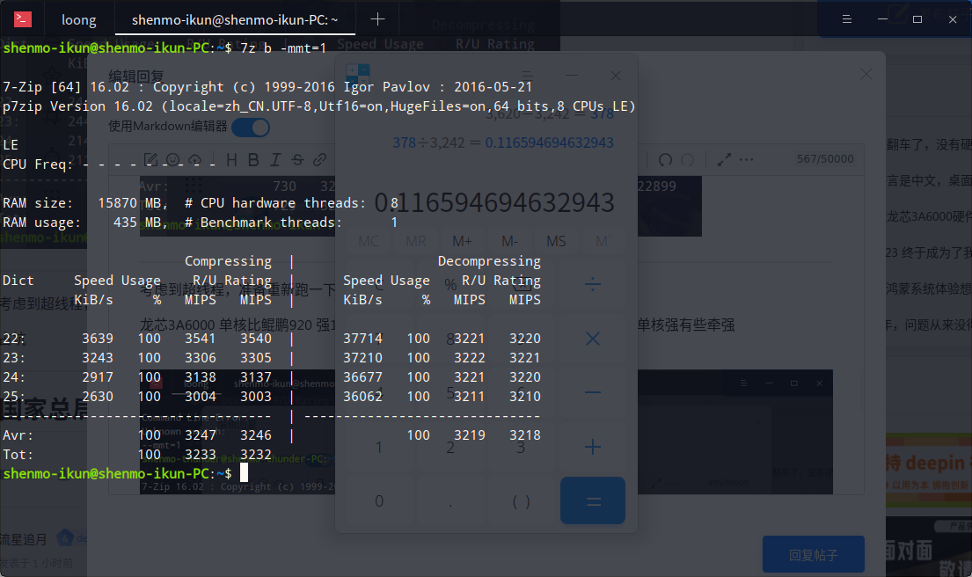Close the 编辑回复 dialog with X
Viewport: 972px width, 577px height.
point(866,75)
